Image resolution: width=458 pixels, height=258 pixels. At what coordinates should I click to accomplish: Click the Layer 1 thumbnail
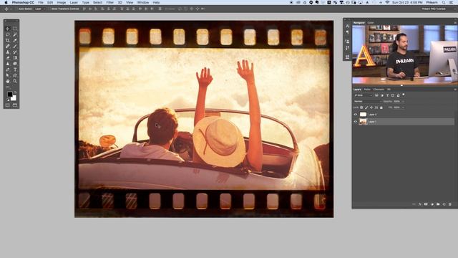click(363, 121)
